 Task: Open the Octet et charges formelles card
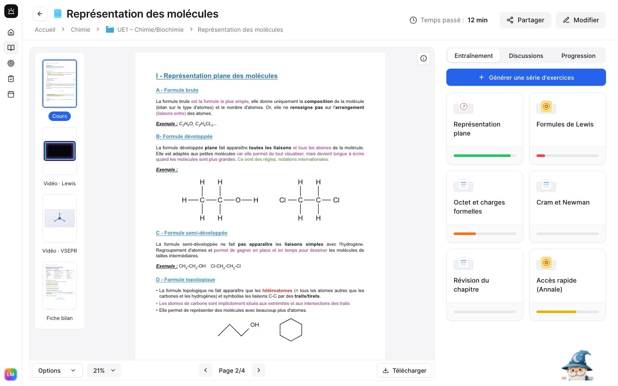click(x=485, y=207)
